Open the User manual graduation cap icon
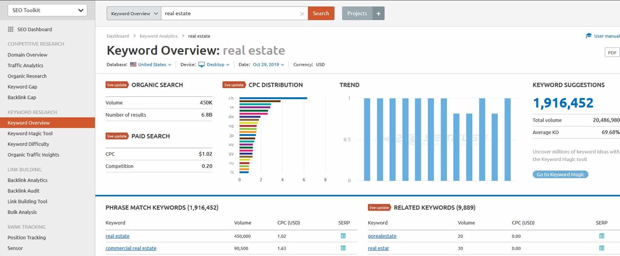The width and height of the screenshot is (620, 256). click(588, 36)
